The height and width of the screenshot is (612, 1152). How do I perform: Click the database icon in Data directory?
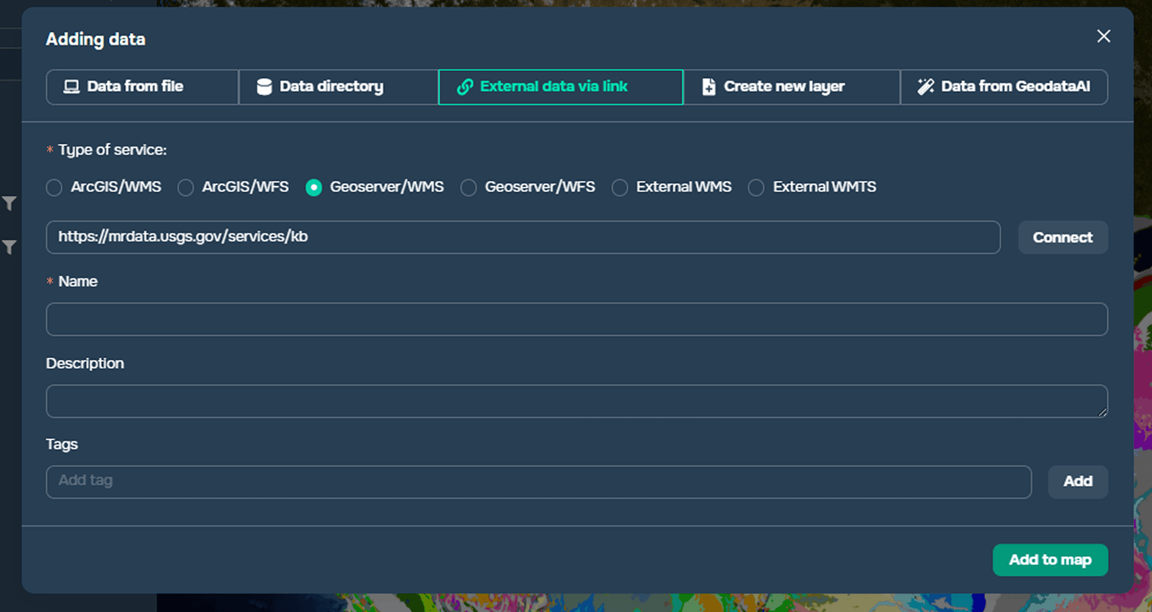[264, 87]
